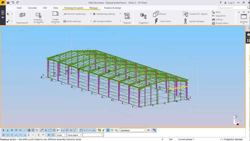Click the Save icon in title bar
This screenshot has height=141, width=250.
point(8,2)
